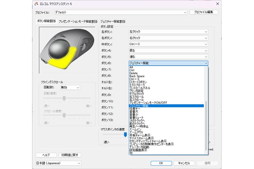Click the 初期値に戻す button
The width and height of the screenshot is (254, 169).
tap(70, 155)
